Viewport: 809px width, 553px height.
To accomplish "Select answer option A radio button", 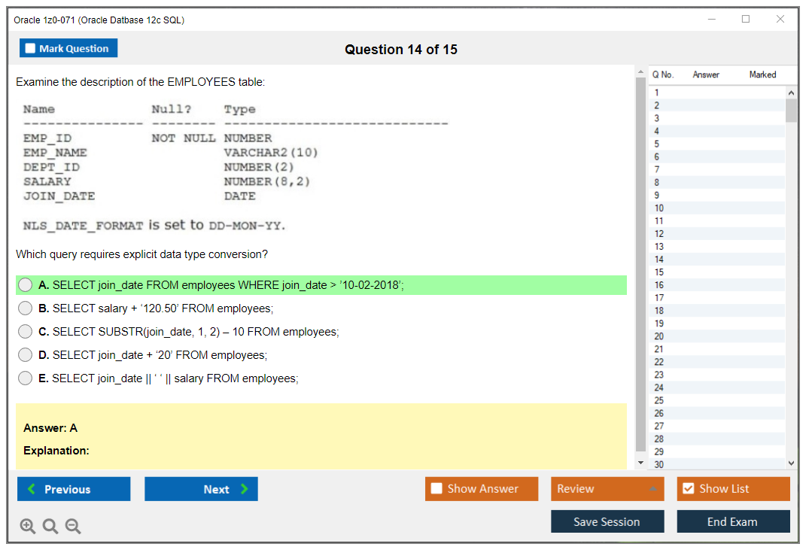I will click(26, 285).
